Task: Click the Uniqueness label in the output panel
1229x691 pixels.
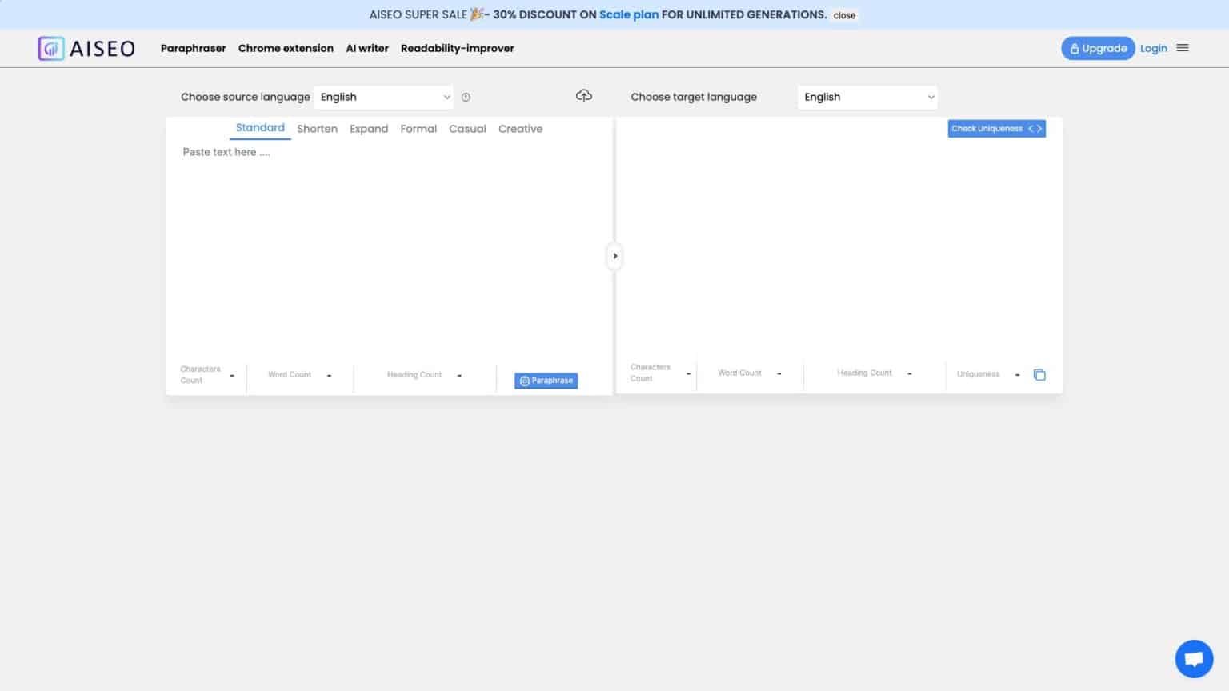Action: pos(978,374)
